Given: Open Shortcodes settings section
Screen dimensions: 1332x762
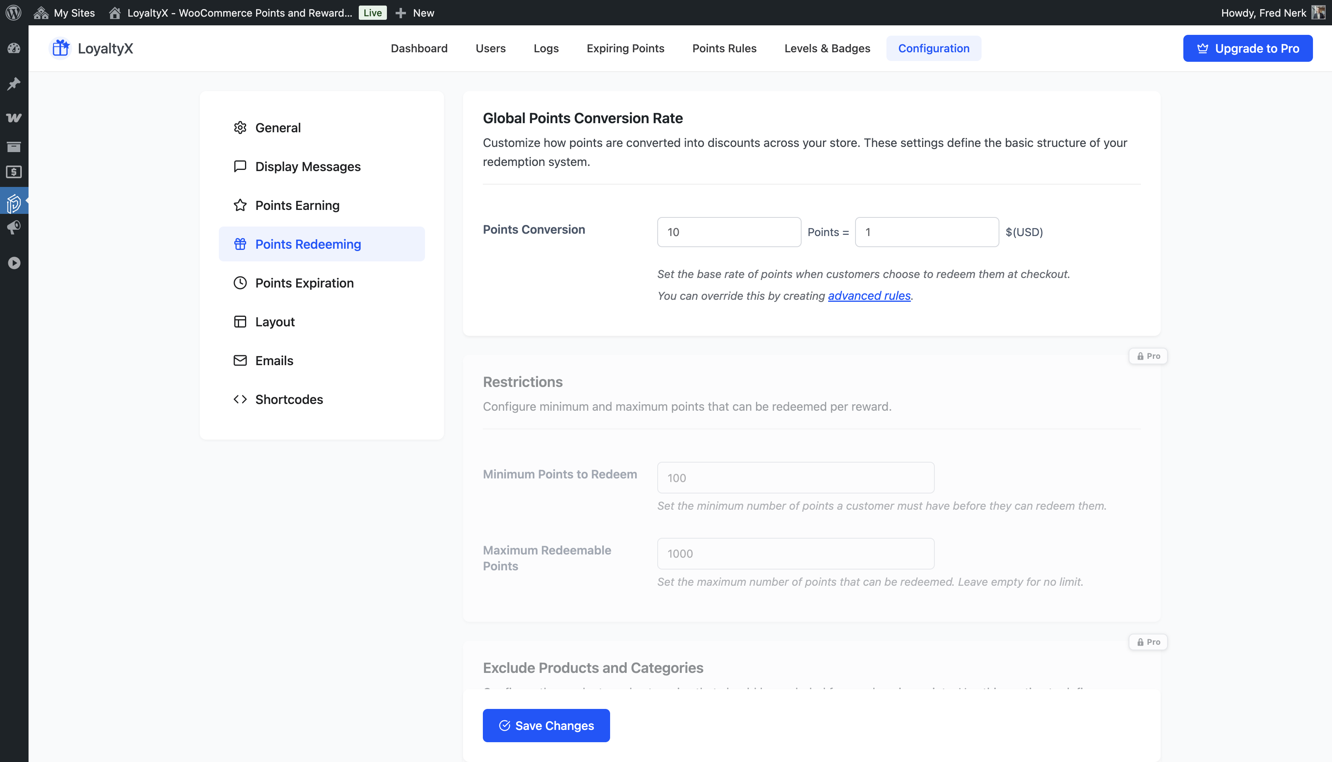Looking at the screenshot, I should click(289, 399).
